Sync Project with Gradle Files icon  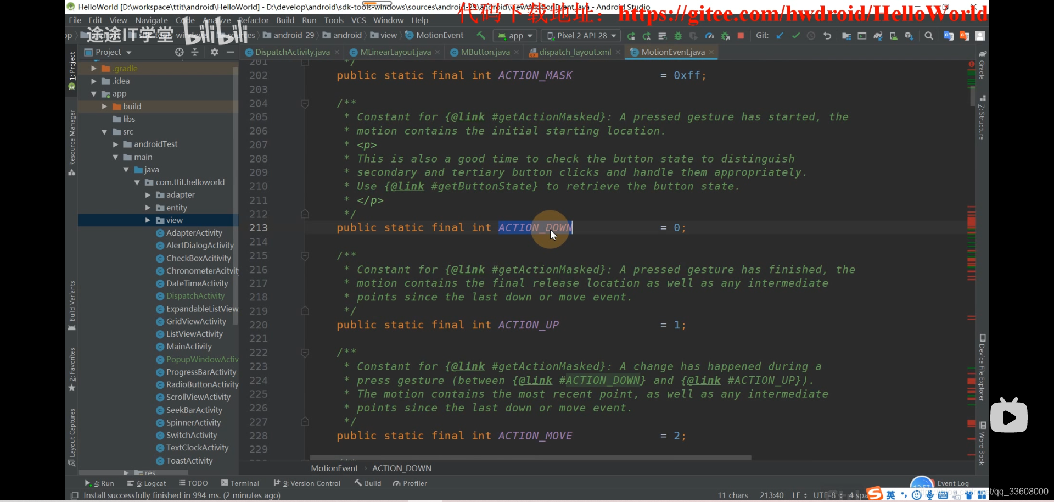(878, 36)
